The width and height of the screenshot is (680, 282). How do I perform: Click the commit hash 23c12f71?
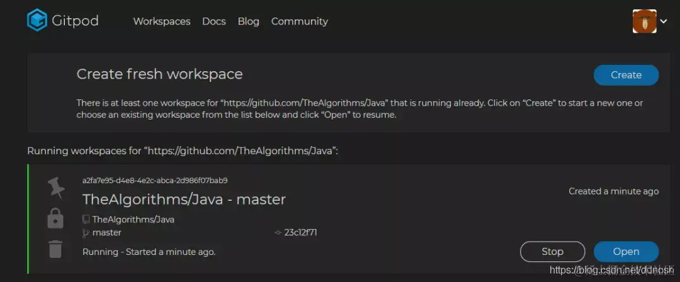[300, 232]
